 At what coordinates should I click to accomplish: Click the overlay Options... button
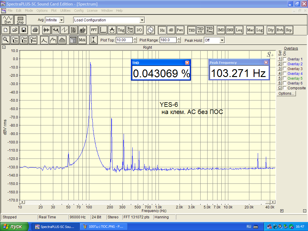[x=286, y=94]
